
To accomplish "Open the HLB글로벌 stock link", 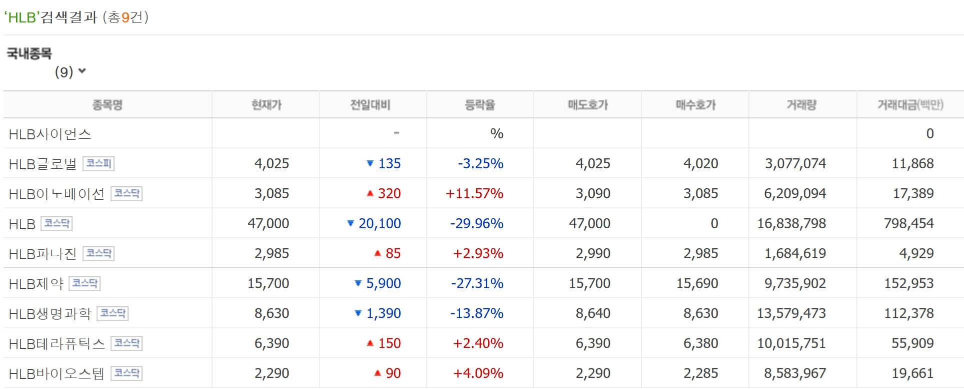I will [x=43, y=164].
